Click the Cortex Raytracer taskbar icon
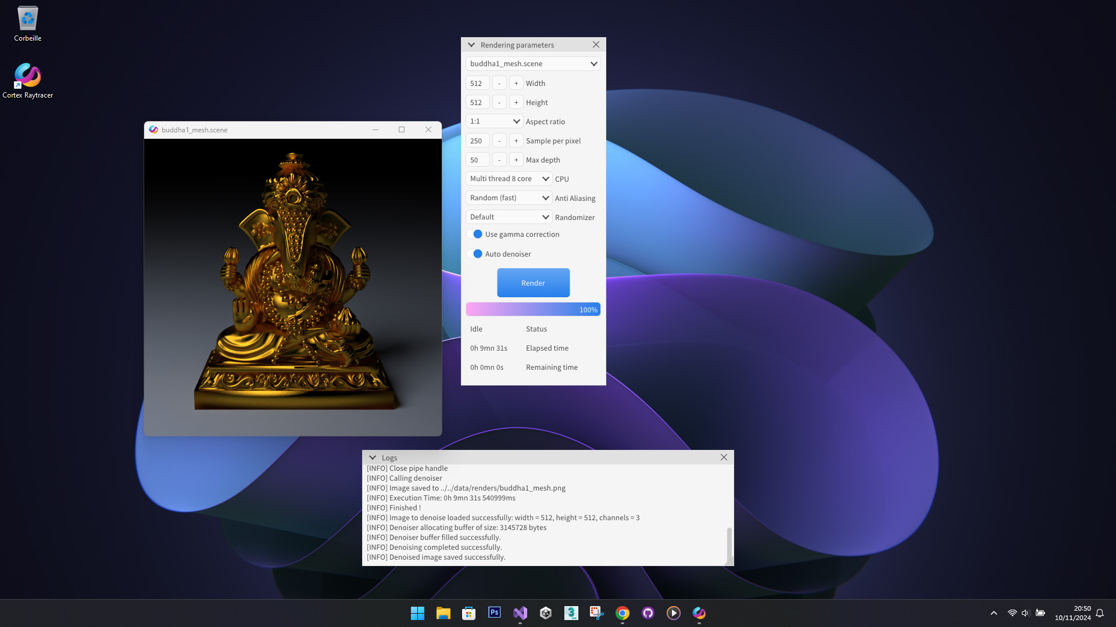The height and width of the screenshot is (627, 1116). [x=699, y=612]
